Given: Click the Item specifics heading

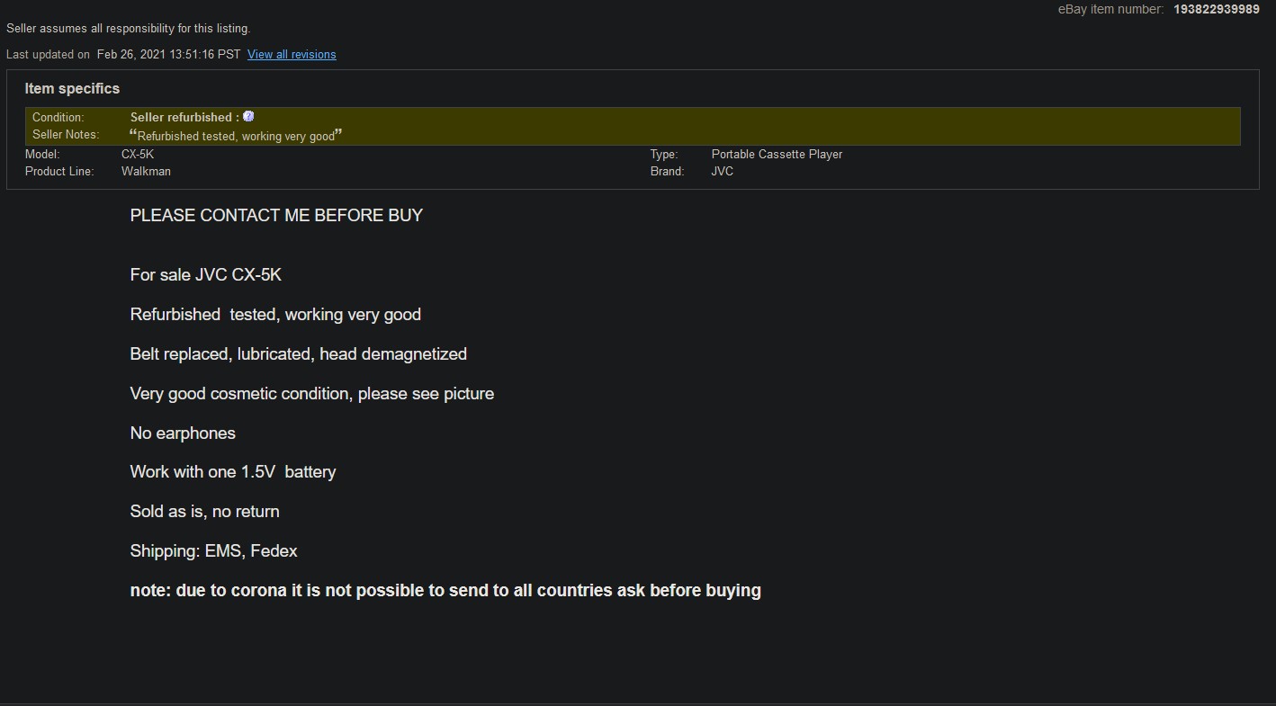Looking at the screenshot, I should click(72, 88).
